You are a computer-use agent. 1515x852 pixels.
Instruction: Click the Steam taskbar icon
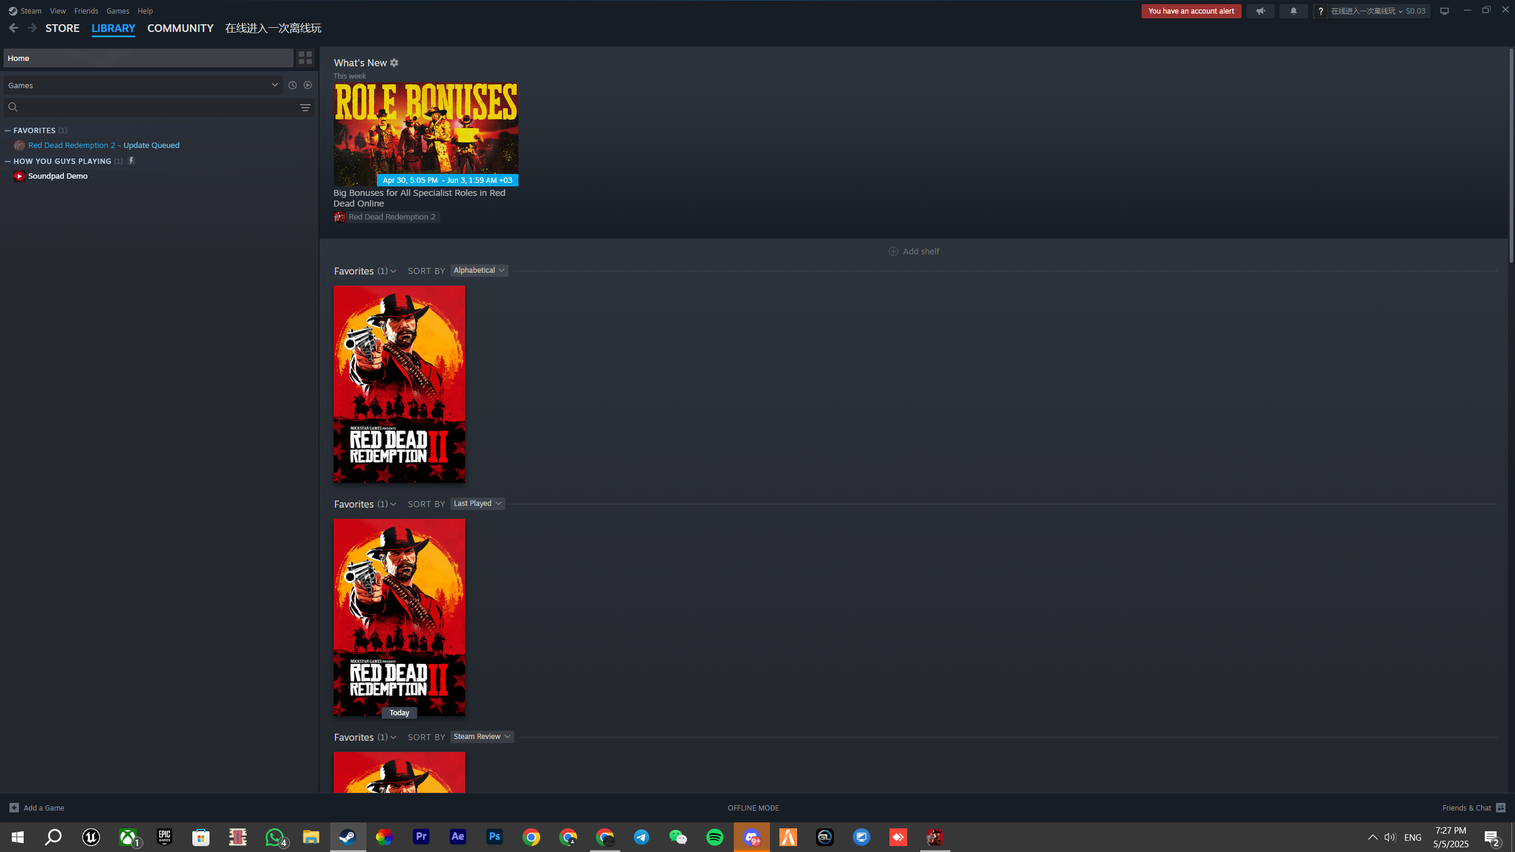click(348, 837)
